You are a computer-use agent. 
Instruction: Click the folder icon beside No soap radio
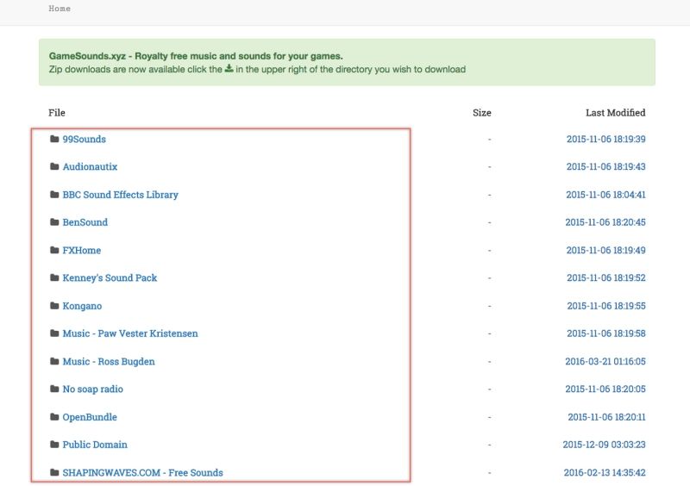pos(54,389)
